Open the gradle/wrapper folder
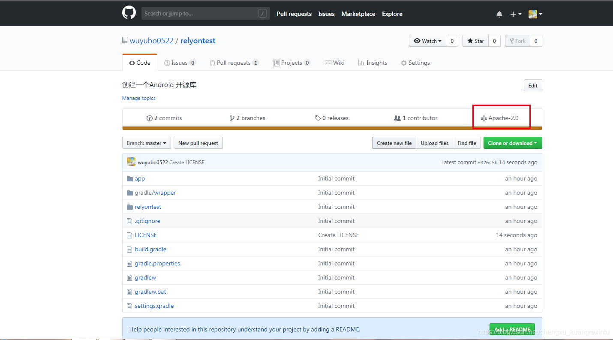Viewport: 613px width, 340px height. click(155, 193)
